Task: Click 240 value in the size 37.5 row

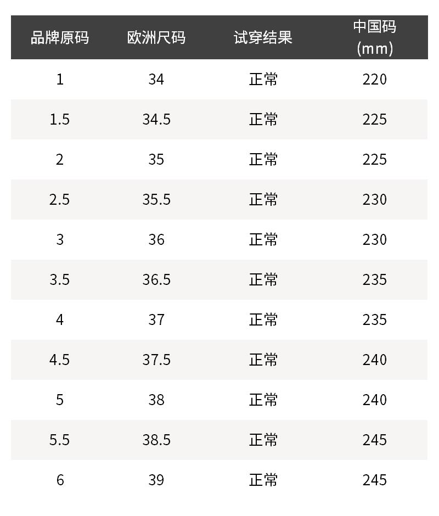Action: click(x=374, y=360)
